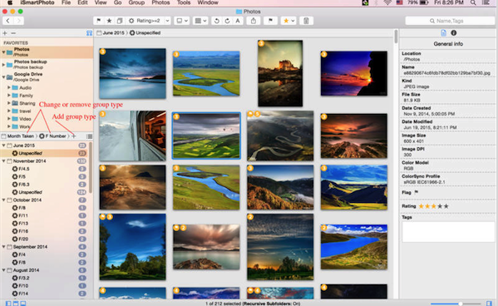The width and height of the screenshot is (498, 306).
Task: Open the File menu
Action: coord(66,2)
